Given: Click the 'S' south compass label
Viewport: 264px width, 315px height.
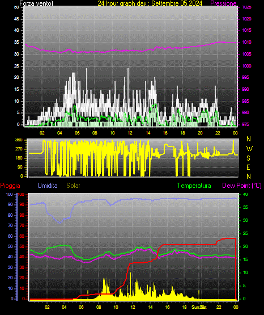Looking at the screenshot, I should coord(249,158).
